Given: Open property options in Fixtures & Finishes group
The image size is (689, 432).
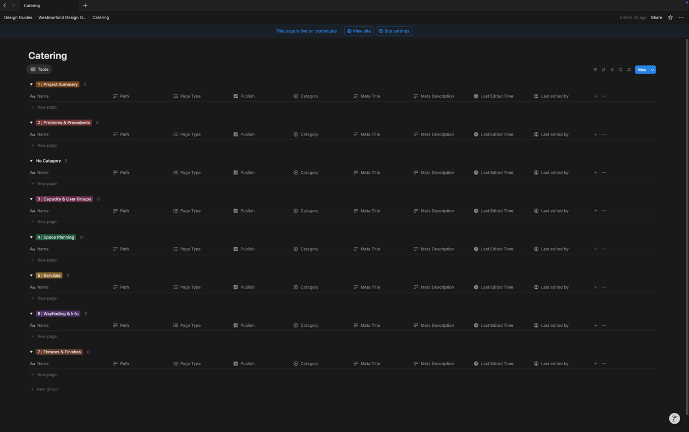Looking at the screenshot, I should point(604,364).
